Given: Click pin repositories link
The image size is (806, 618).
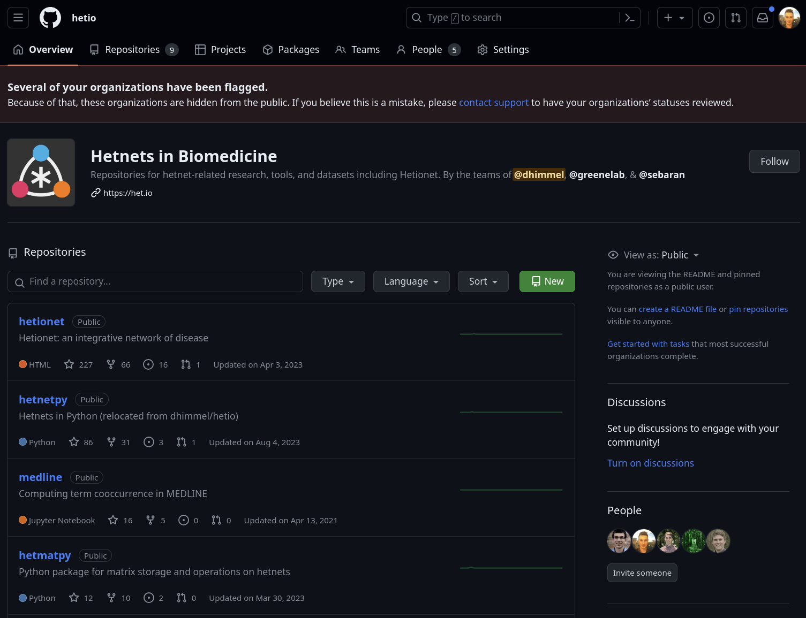Looking at the screenshot, I should [758, 309].
